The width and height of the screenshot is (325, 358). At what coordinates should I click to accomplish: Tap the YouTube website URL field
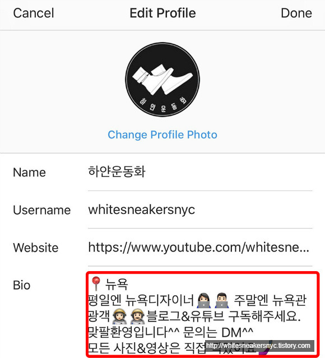pyautogui.click(x=200, y=247)
